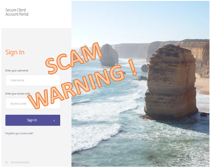Image resolution: width=210 pixels, height=167 pixels.
Task: Click the WARNING word in the overlay
Action: tap(76, 87)
